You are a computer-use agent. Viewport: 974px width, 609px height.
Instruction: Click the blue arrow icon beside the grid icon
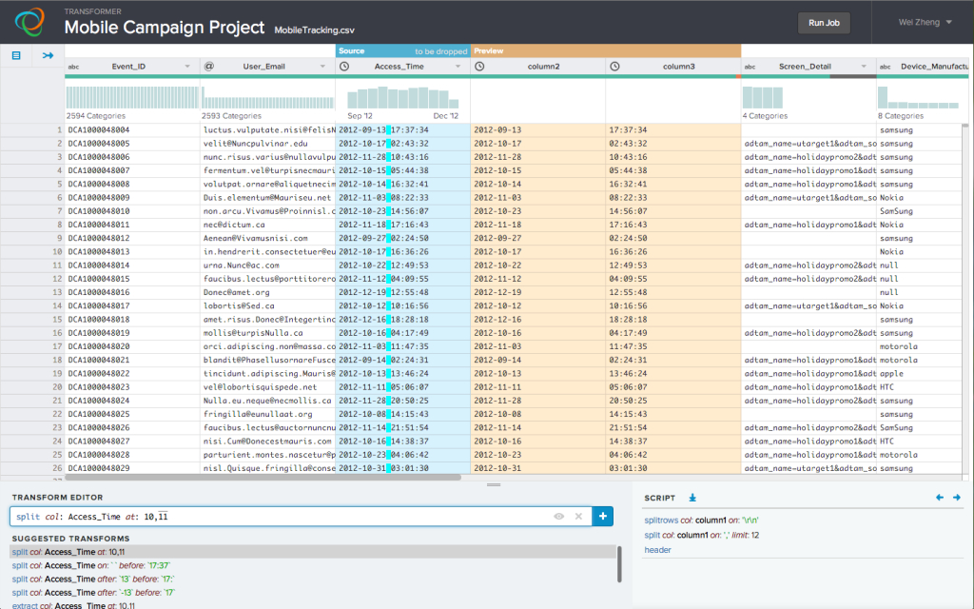[x=47, y=55]
